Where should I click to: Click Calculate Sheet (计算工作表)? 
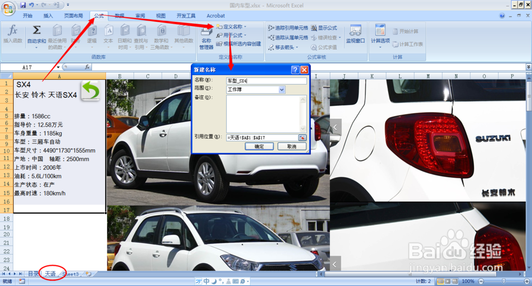408,44
